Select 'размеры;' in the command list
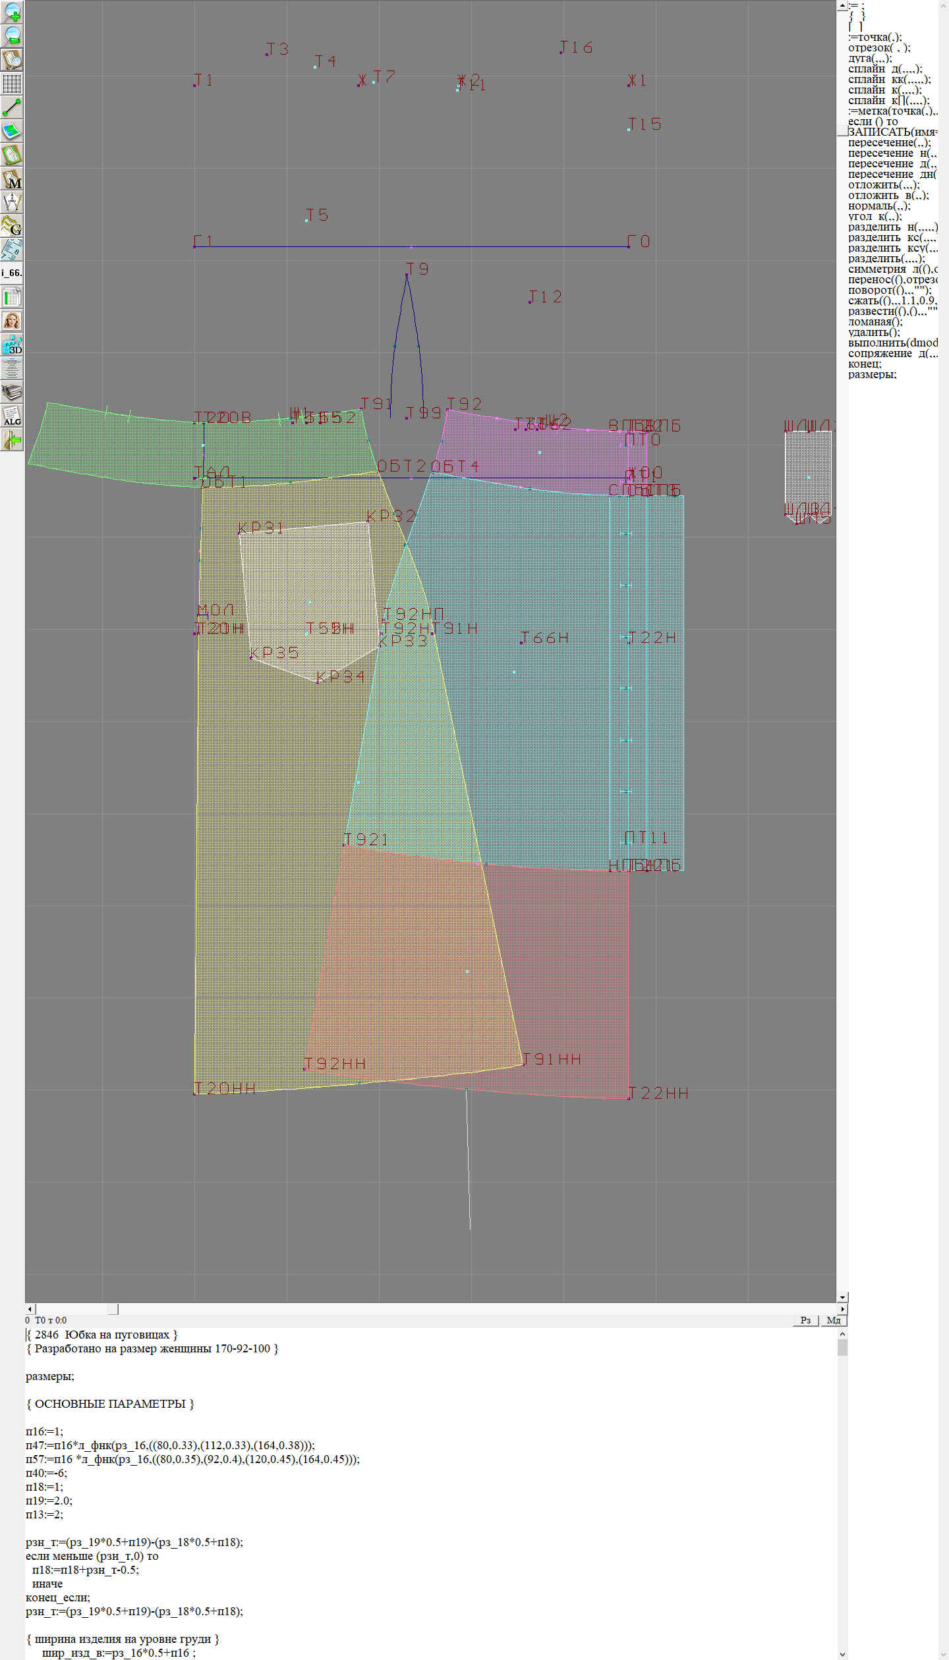 (872, 374)
